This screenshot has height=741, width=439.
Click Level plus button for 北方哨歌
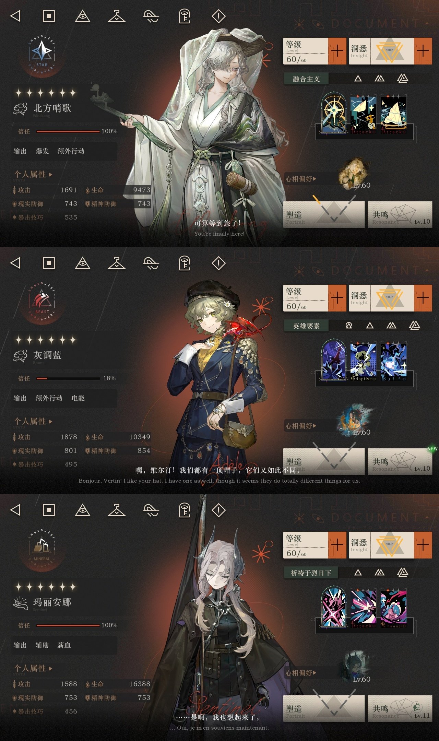click(337, 51)
